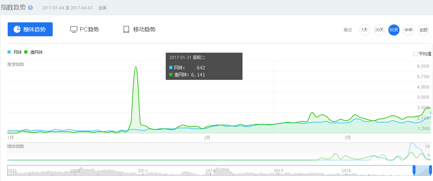Click the 指数趋势 heading
This screenshot has width=433, height=181.
coord(13,7)
